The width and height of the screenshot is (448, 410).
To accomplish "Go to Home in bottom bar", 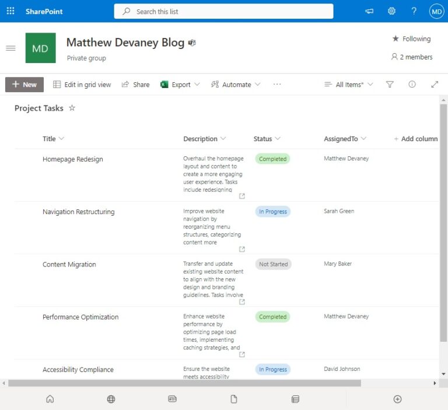I will coord(50,399).
